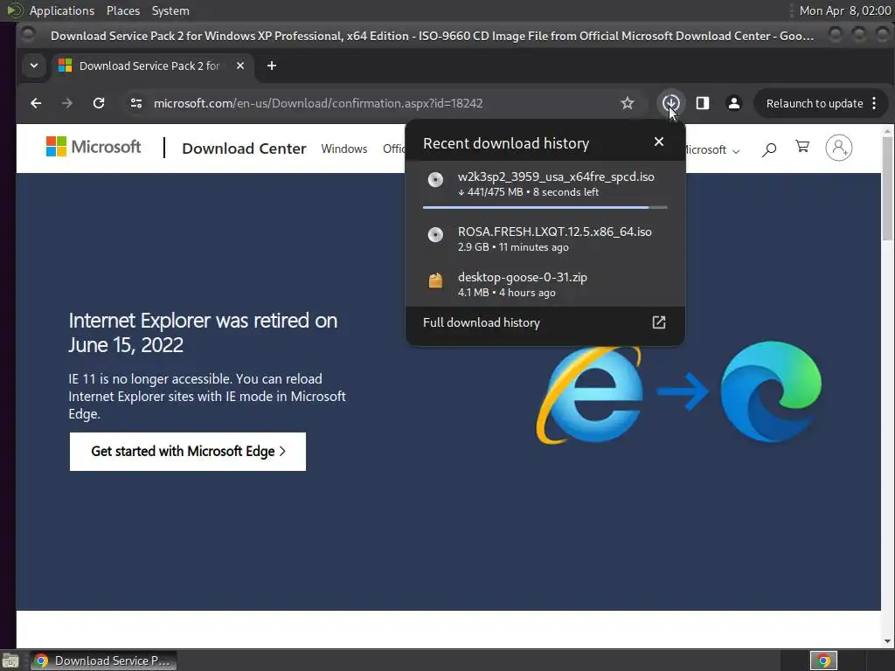Screen dimensions: 895x671
Task: Open the Applications menu
Action: tap(62, 10)
